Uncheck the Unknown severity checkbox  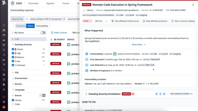[x=13, y=65]
